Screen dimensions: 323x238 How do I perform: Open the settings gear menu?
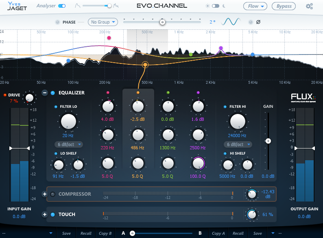pyautogui.click(x=309, y=6)
